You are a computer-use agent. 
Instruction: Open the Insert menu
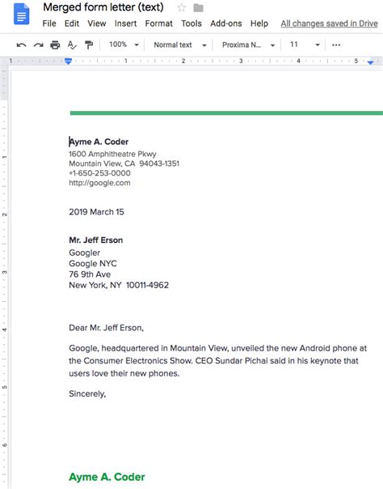[x=125, y=23]
